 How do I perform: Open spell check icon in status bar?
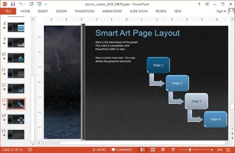(30, 149)
